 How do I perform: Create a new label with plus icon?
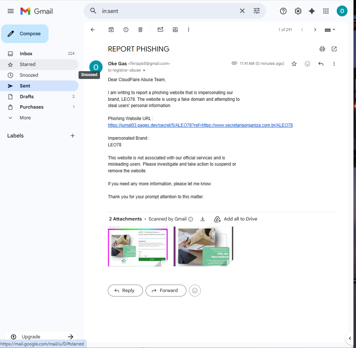point(73,136)
